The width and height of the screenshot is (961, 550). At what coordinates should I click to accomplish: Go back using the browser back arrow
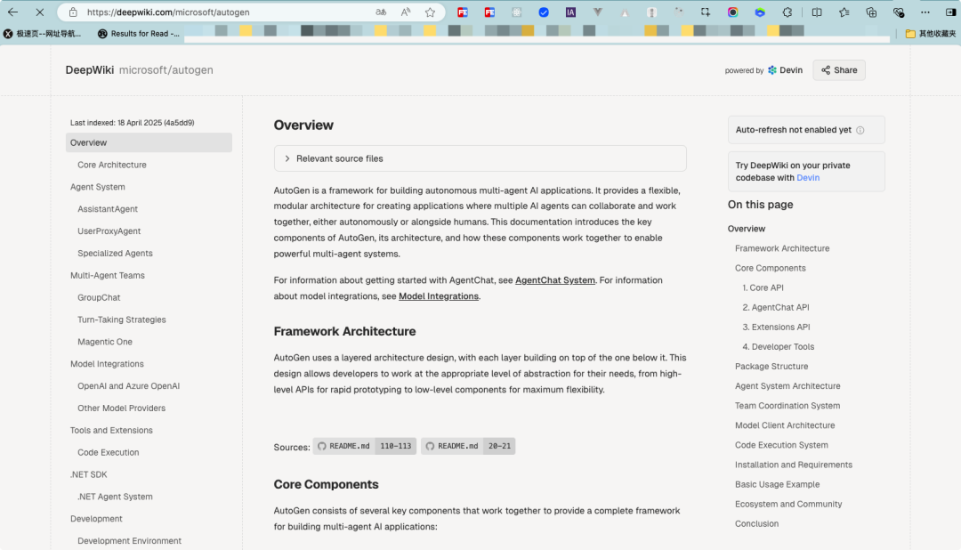[12, 12]
